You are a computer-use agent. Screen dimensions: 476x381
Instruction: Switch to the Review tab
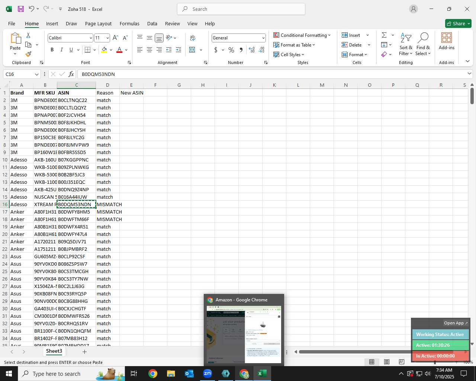click(x=173, y=23)
